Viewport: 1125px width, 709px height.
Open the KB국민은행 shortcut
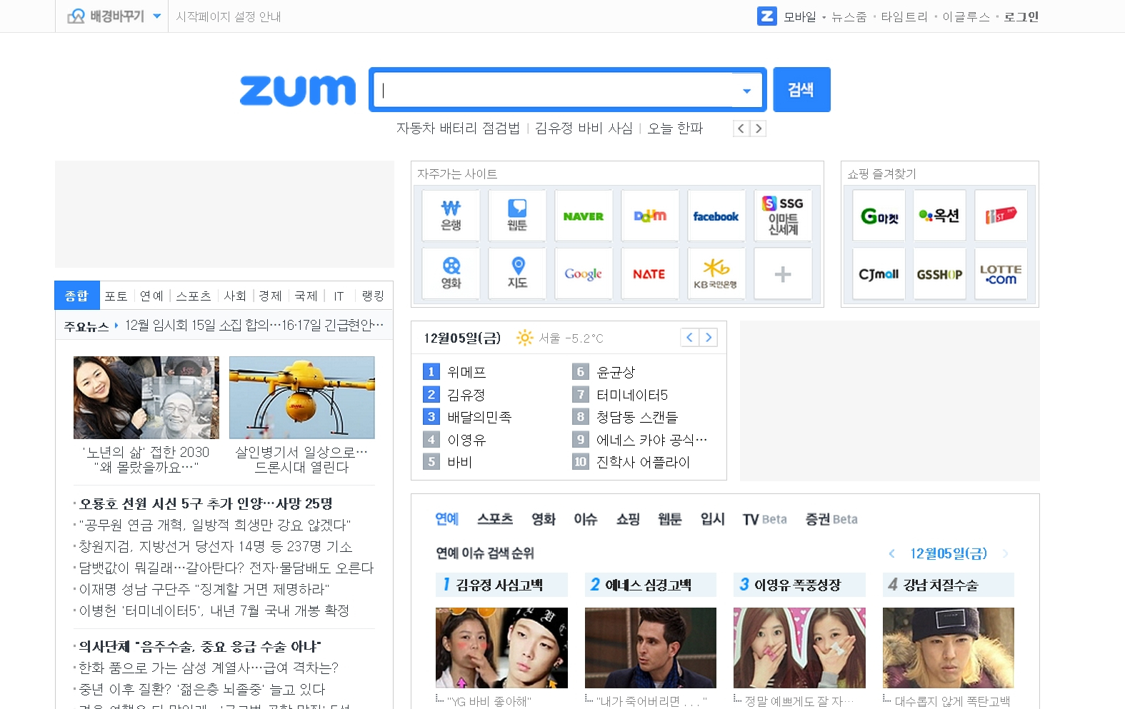click(716, 273)
